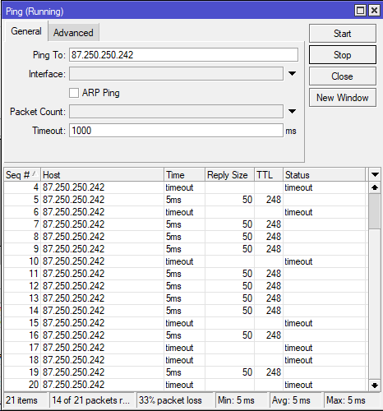Expand the Interface dropdown arrow
The height and width of the screenshot is (411, 383).
(293, 74)
